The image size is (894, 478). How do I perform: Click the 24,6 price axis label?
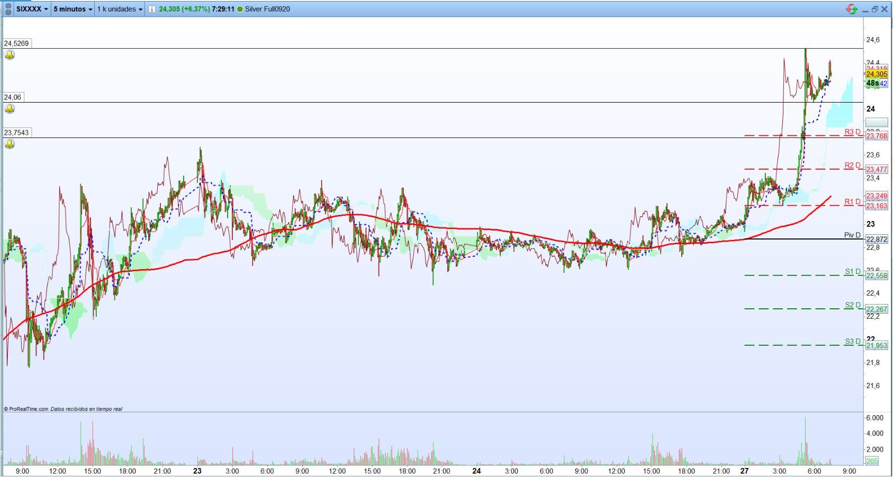[873, 40]
